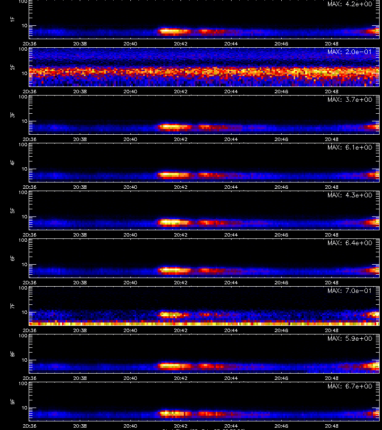Click the 5F panel axis label

[x=12, y=211]
